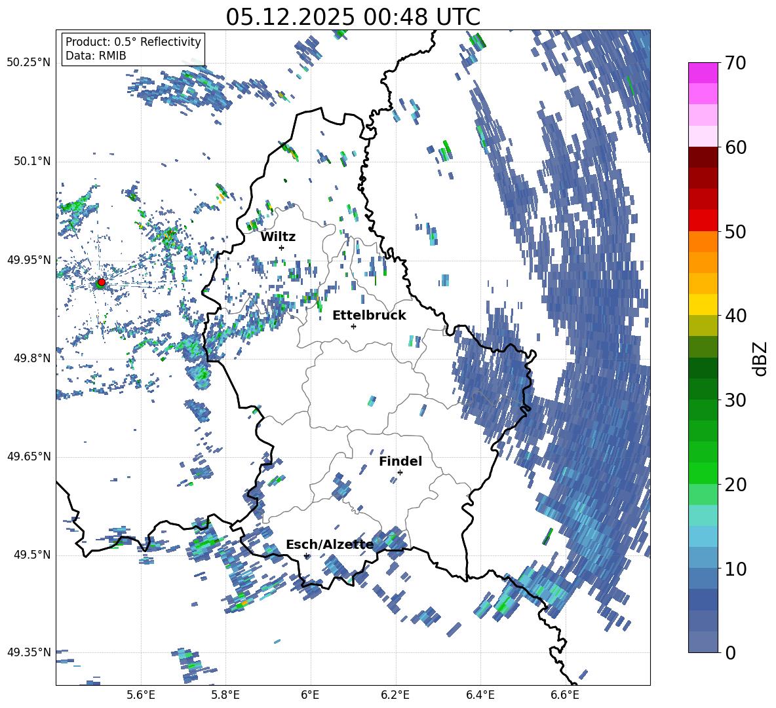Viewport: 776px width, 708px height.
Task: Click the 6°E longitude tick label
Action: coord(310,696)
